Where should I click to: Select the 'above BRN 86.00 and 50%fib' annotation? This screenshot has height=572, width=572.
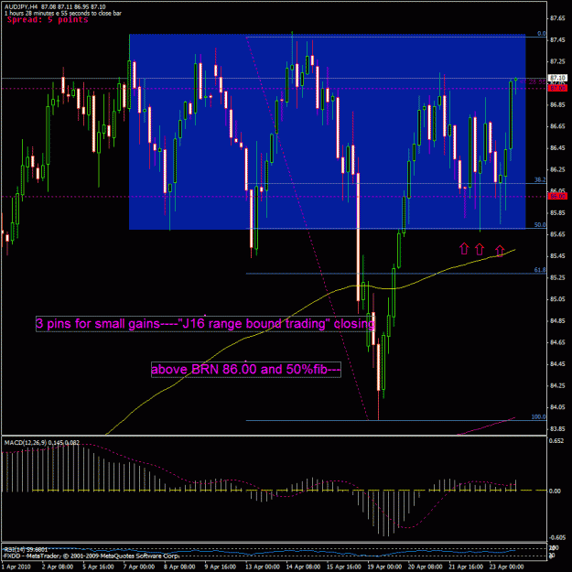click(246, 369)
